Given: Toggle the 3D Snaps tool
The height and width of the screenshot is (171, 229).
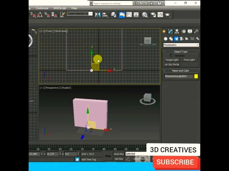Looking at the screenshot, I should pos(33,15).
